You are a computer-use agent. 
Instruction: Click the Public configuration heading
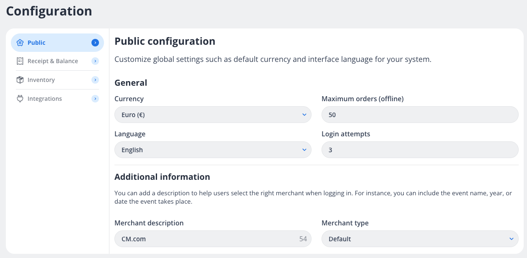click(x=165, y=41)
